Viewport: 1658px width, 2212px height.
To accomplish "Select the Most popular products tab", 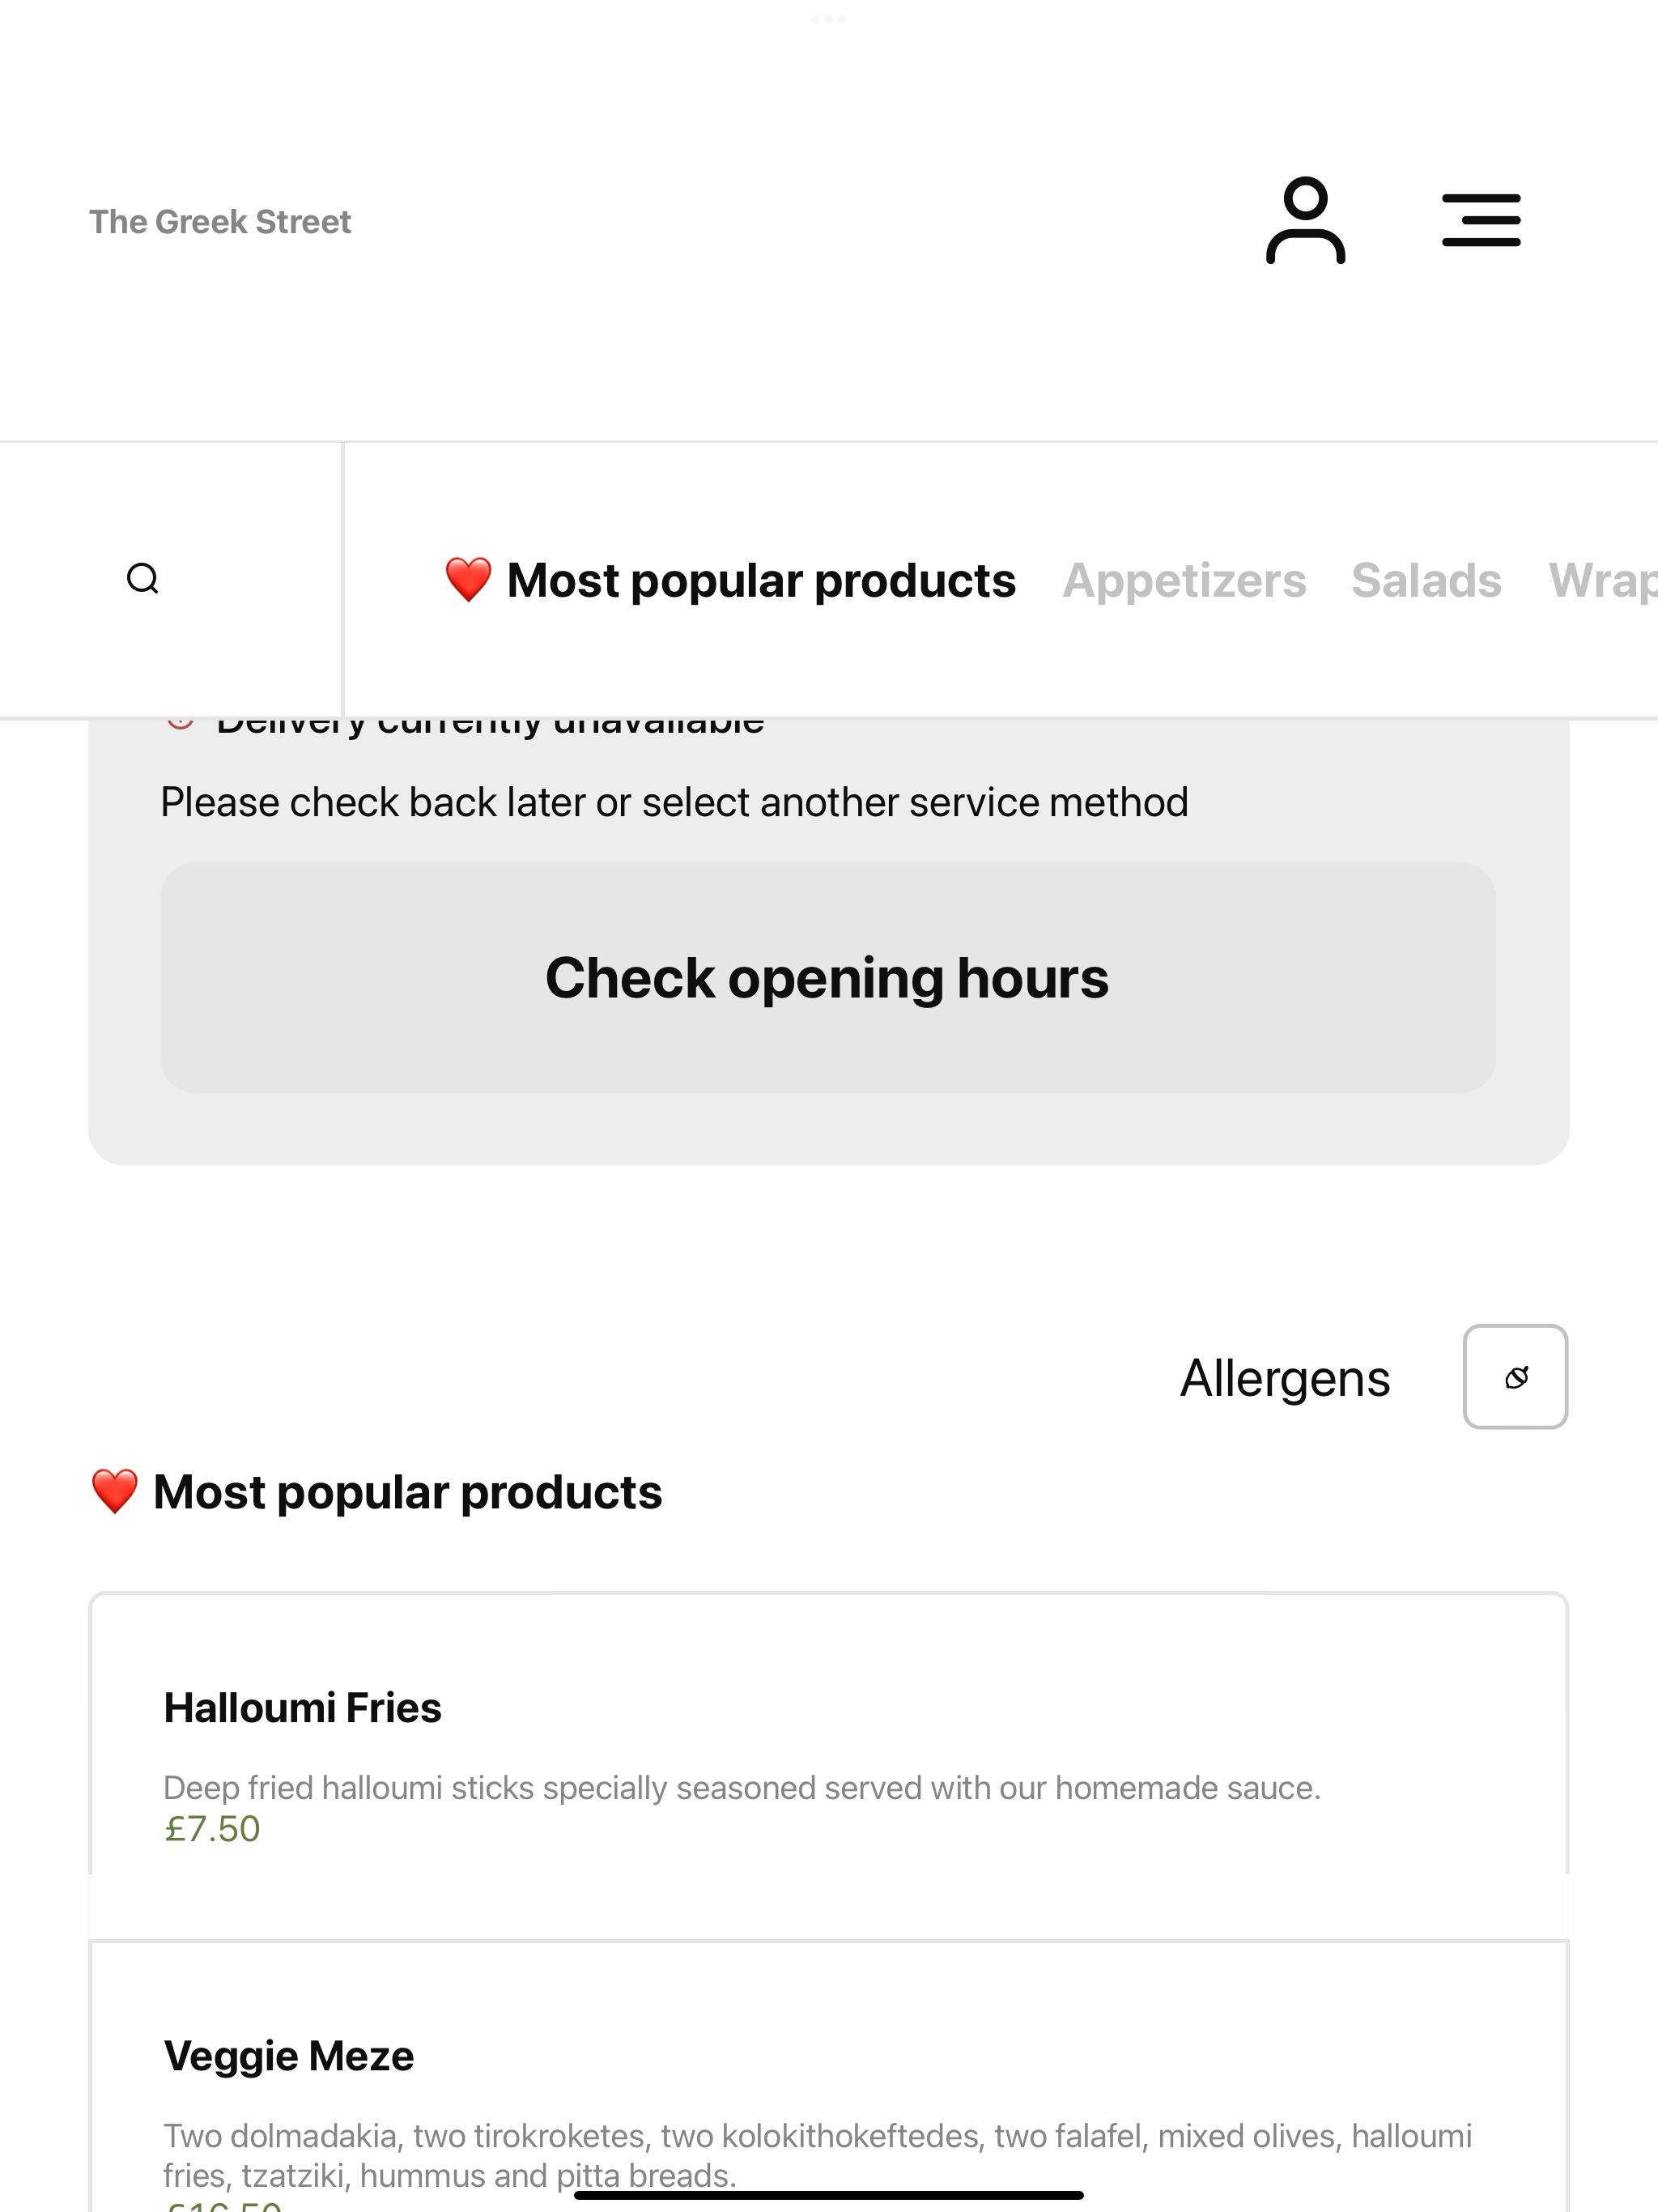I will (x=730, y=580).
